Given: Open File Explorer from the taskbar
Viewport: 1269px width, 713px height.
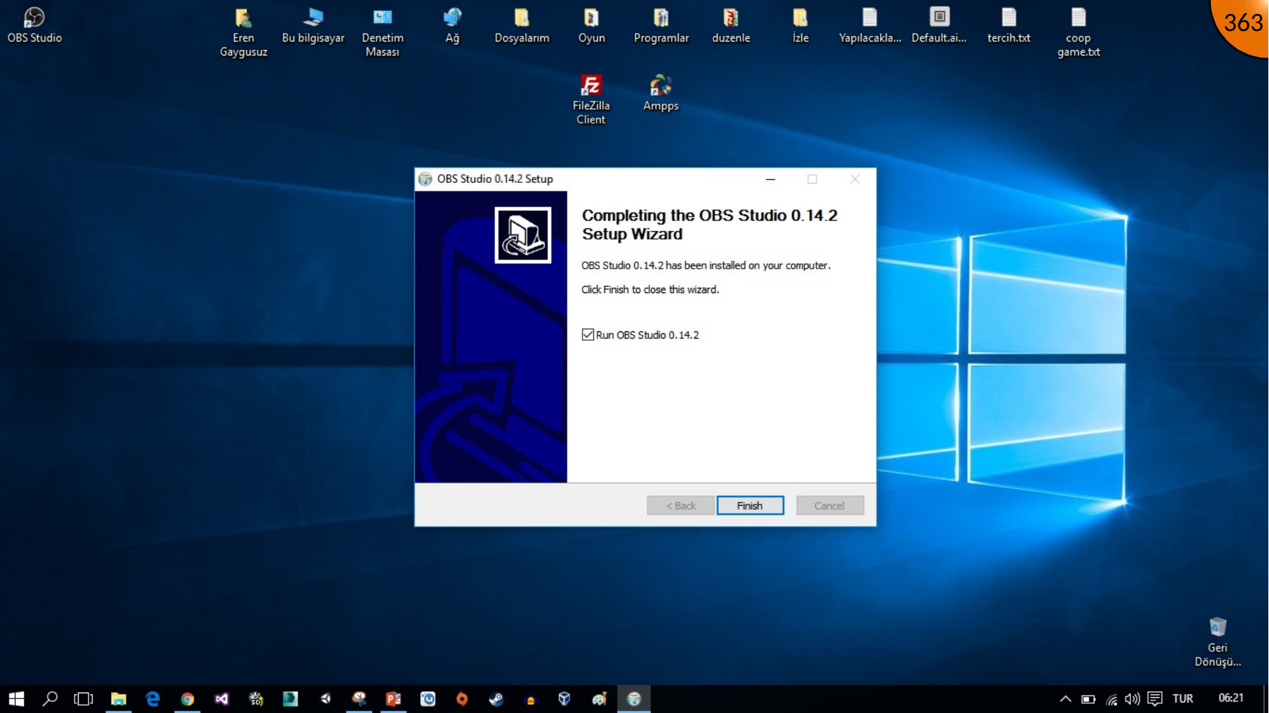Looking at the screenshot, I should pyautogui.click(x=118, y=698).
